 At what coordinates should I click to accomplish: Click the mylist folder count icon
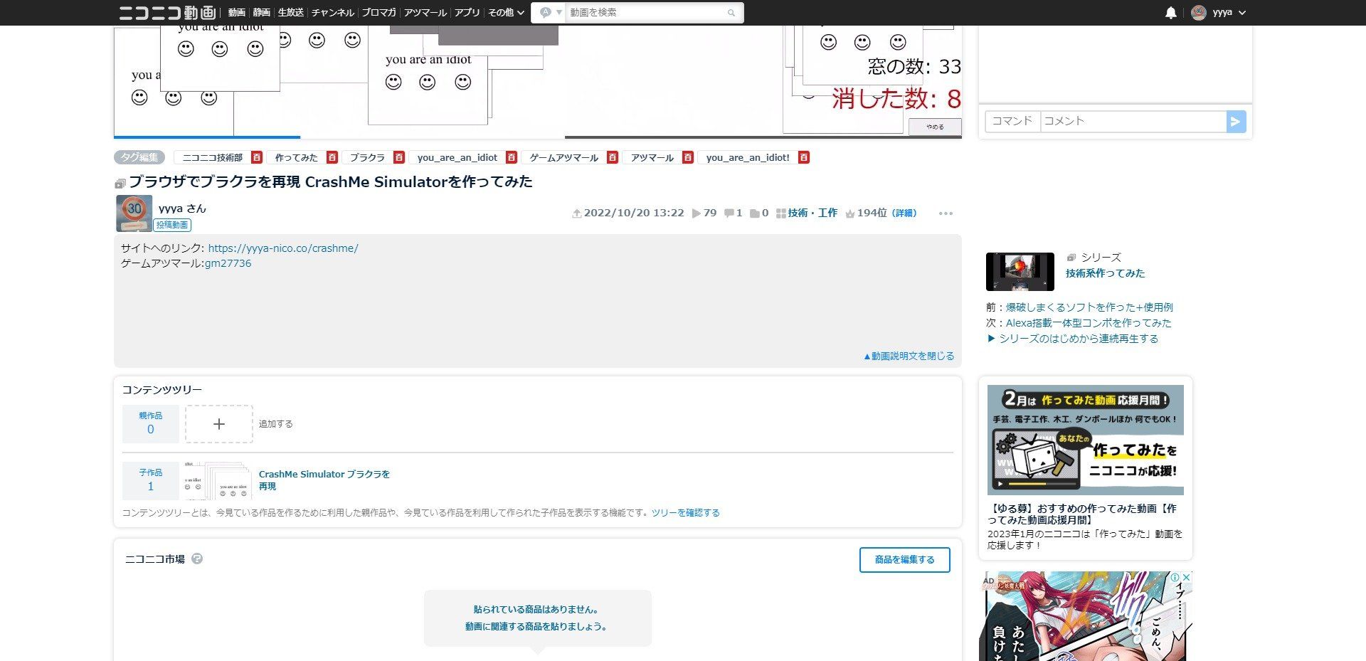click(754, 213)
